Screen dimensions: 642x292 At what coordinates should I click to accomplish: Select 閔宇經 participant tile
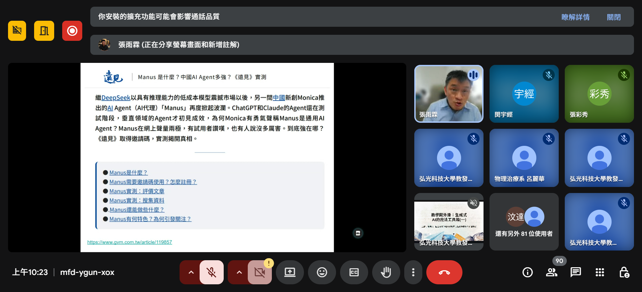(524, 94)
